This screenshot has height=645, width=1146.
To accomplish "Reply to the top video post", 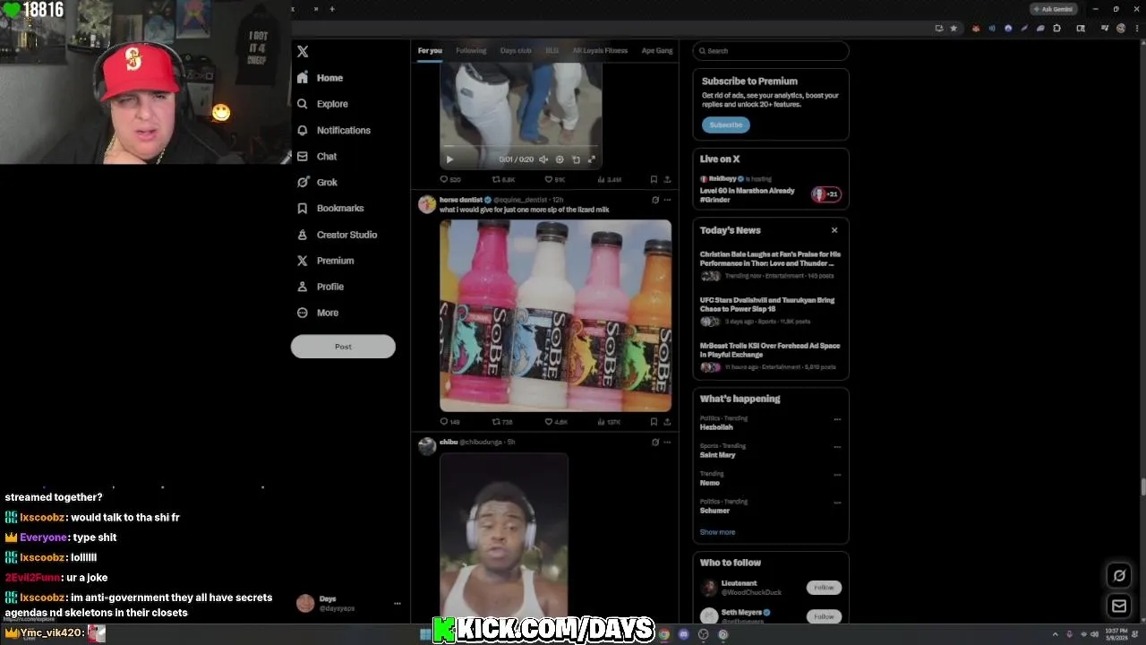I will (x=449, y=179).
